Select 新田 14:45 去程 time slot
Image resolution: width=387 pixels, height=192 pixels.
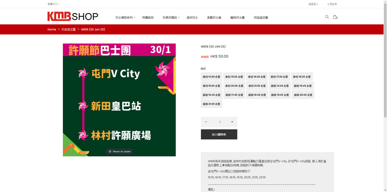tap(280, 86)
